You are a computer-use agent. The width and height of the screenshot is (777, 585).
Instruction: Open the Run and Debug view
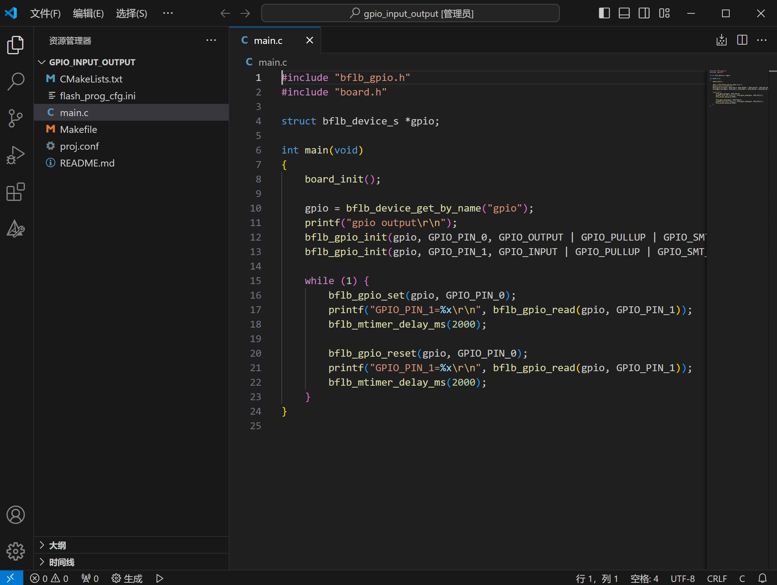pyautogui.click(x=16, y=155)
